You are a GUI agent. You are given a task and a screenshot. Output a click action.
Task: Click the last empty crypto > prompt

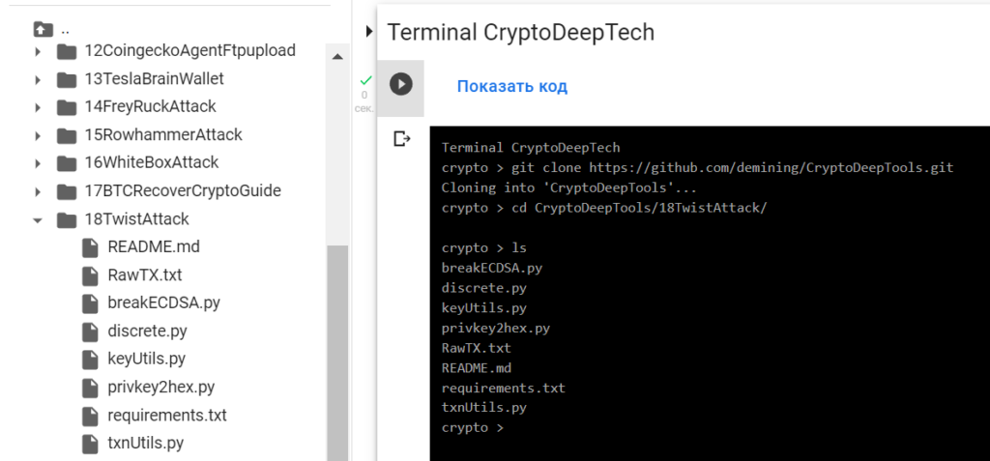tap(473, 428)
